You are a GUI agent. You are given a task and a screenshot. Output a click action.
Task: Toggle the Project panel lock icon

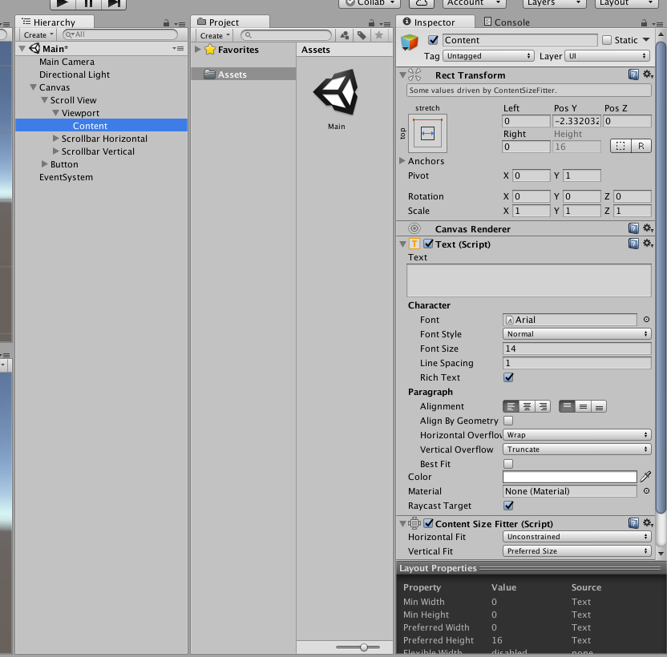click(x=371, y=23)
